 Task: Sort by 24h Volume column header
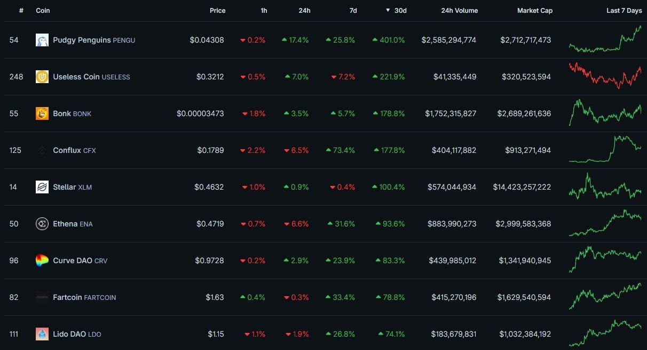[460, 11]
